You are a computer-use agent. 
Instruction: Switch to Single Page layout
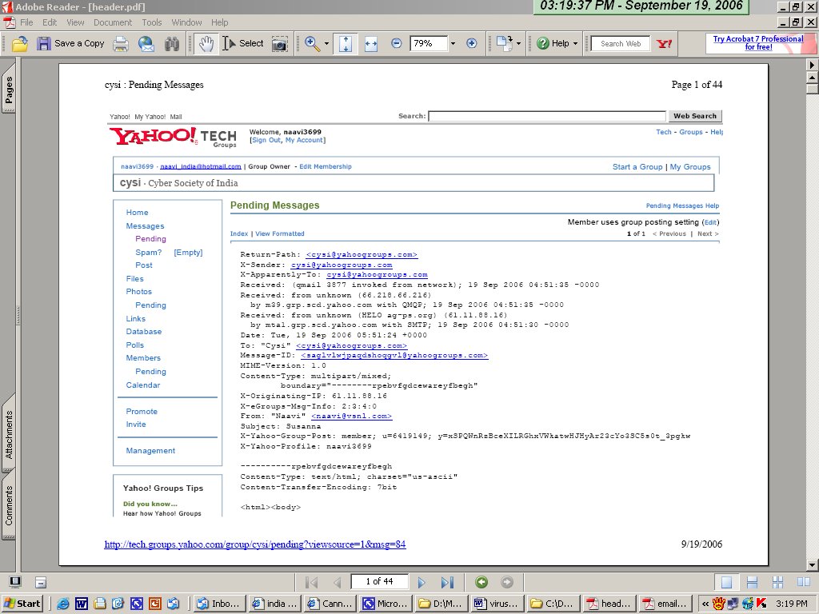point(726,582)
